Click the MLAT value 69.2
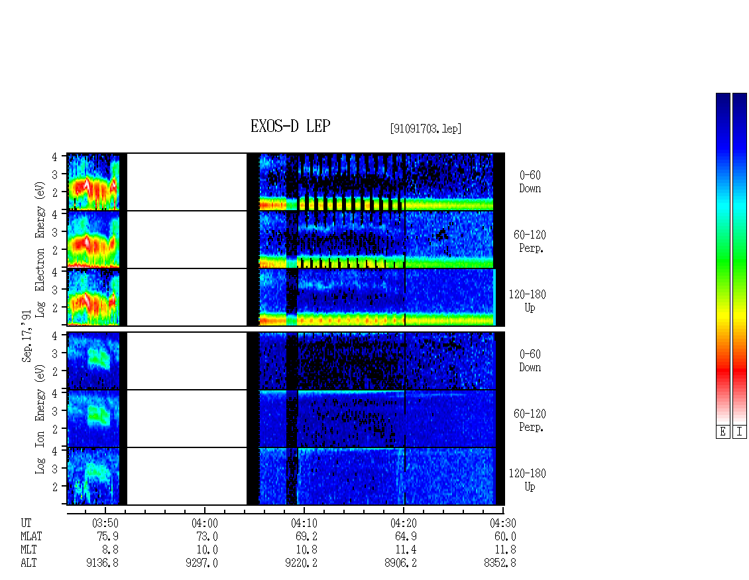749x580 pixels. pos(307,536)
